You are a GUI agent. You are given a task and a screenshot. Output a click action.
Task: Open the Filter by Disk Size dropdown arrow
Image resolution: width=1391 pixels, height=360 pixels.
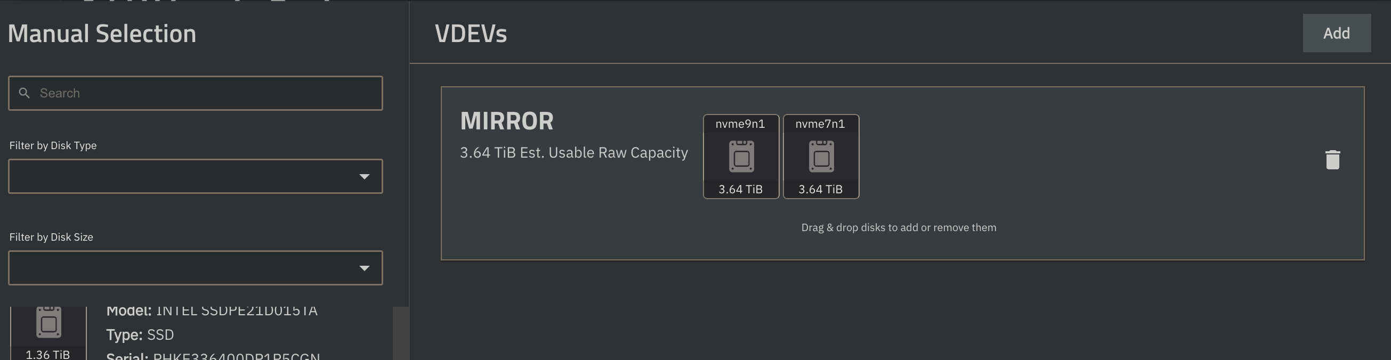click(x=365, y=268)
